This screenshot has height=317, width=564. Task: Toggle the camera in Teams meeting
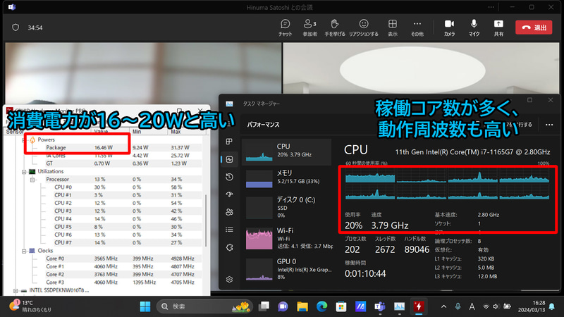click(x=449, y=27)
